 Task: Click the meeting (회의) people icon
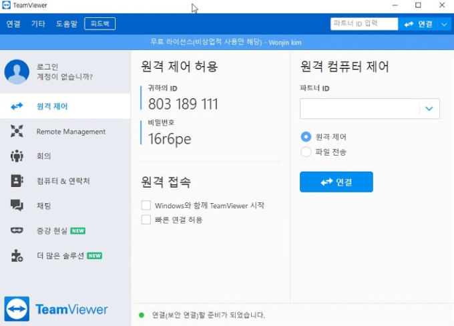pos(17,156)
